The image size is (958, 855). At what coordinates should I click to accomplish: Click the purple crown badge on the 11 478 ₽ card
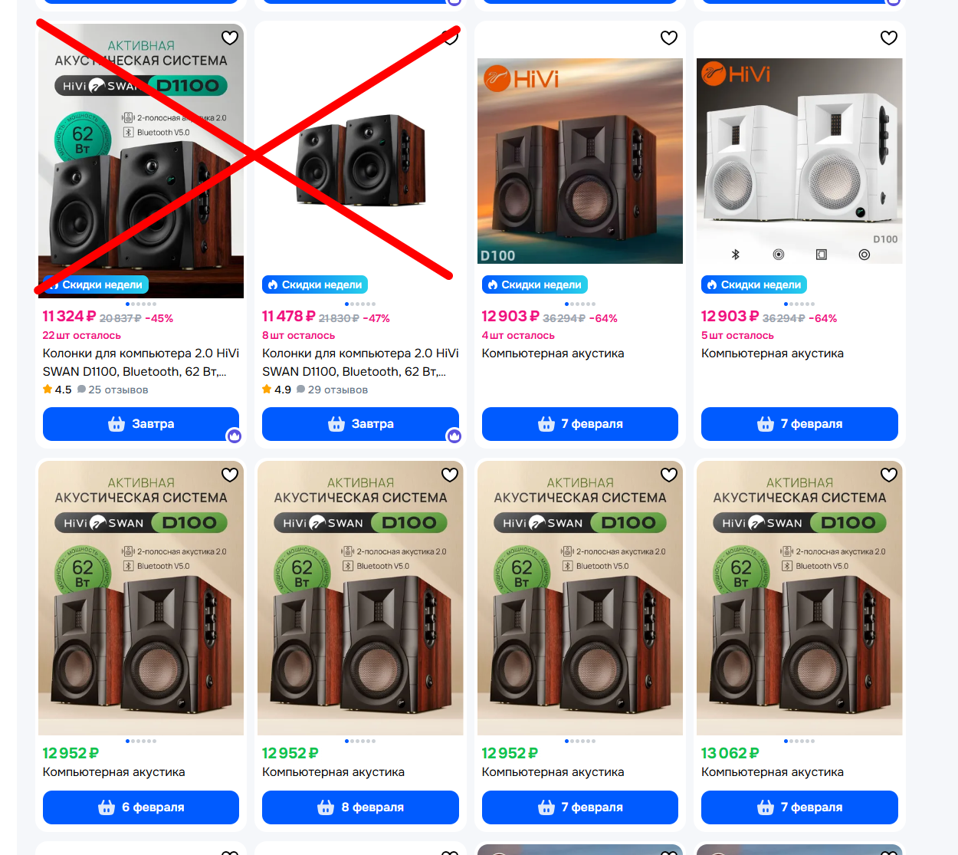(454, 436)
